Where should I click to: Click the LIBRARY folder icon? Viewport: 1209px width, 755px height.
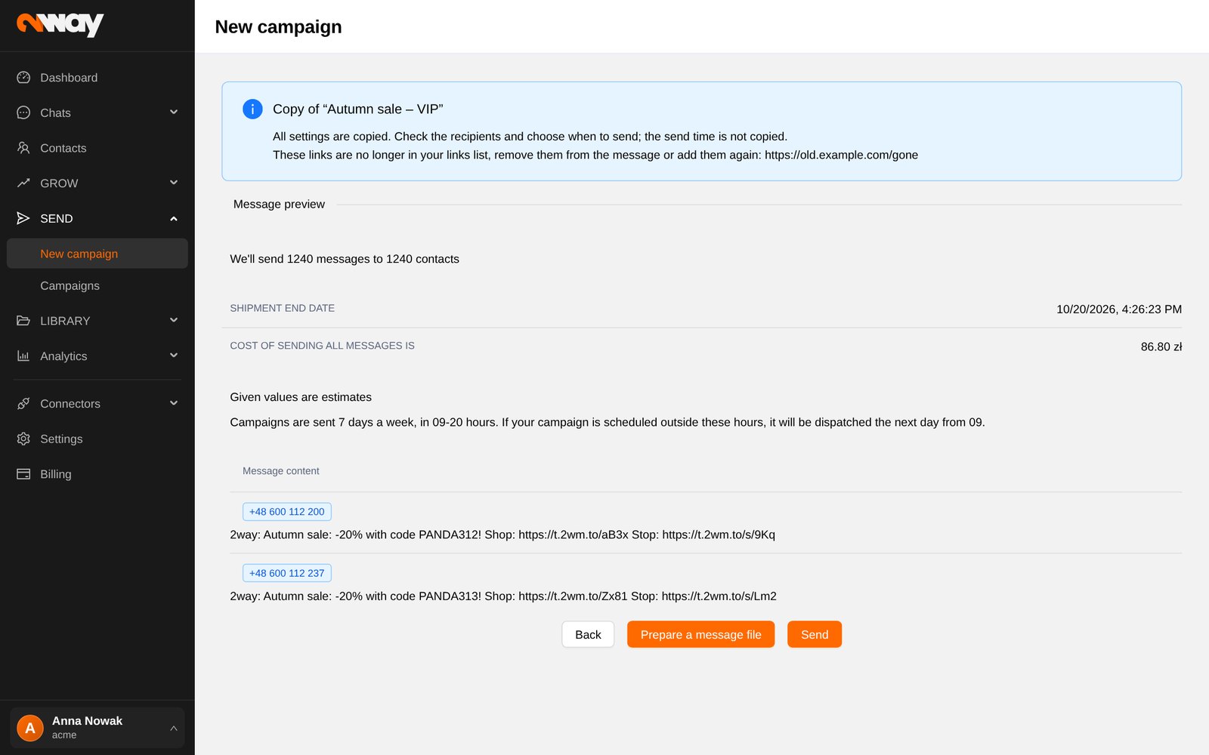23,321
